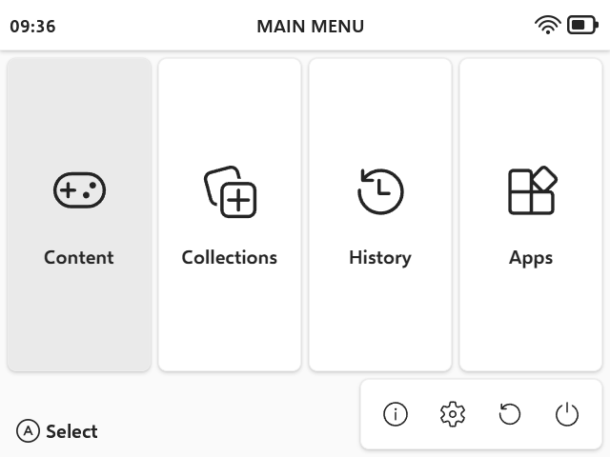Select the Content label text
The width and height of the screenshot is (610, 457).
[x=79, y=257]
